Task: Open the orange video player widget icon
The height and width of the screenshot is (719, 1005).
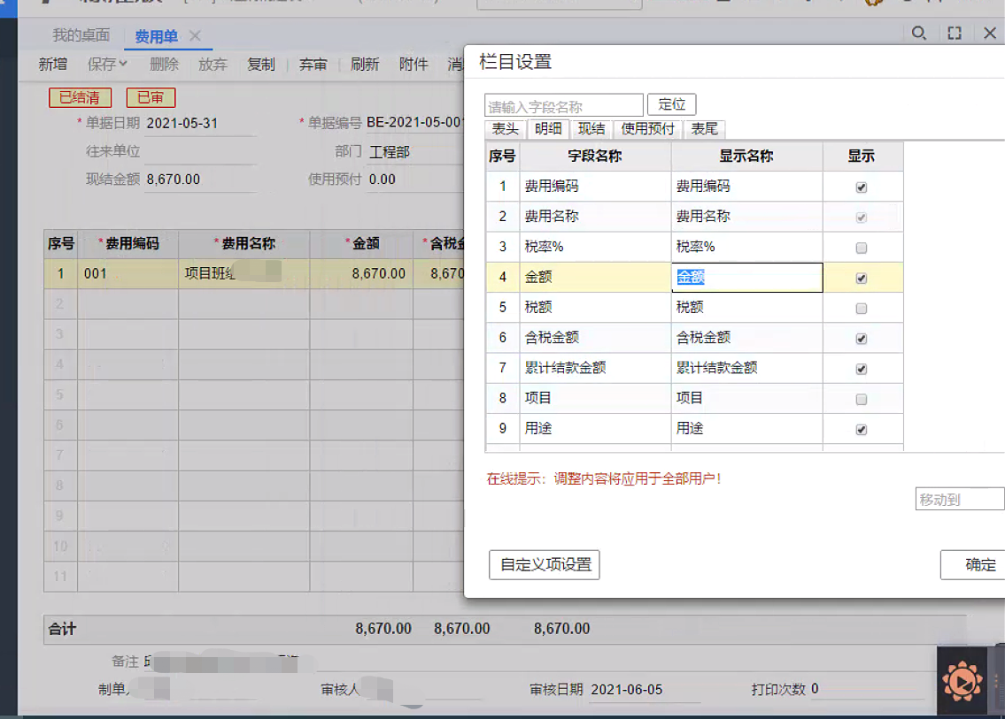Action: click(x=962, y=681)
